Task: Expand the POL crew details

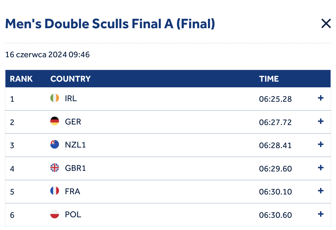Action: [321, 214]
